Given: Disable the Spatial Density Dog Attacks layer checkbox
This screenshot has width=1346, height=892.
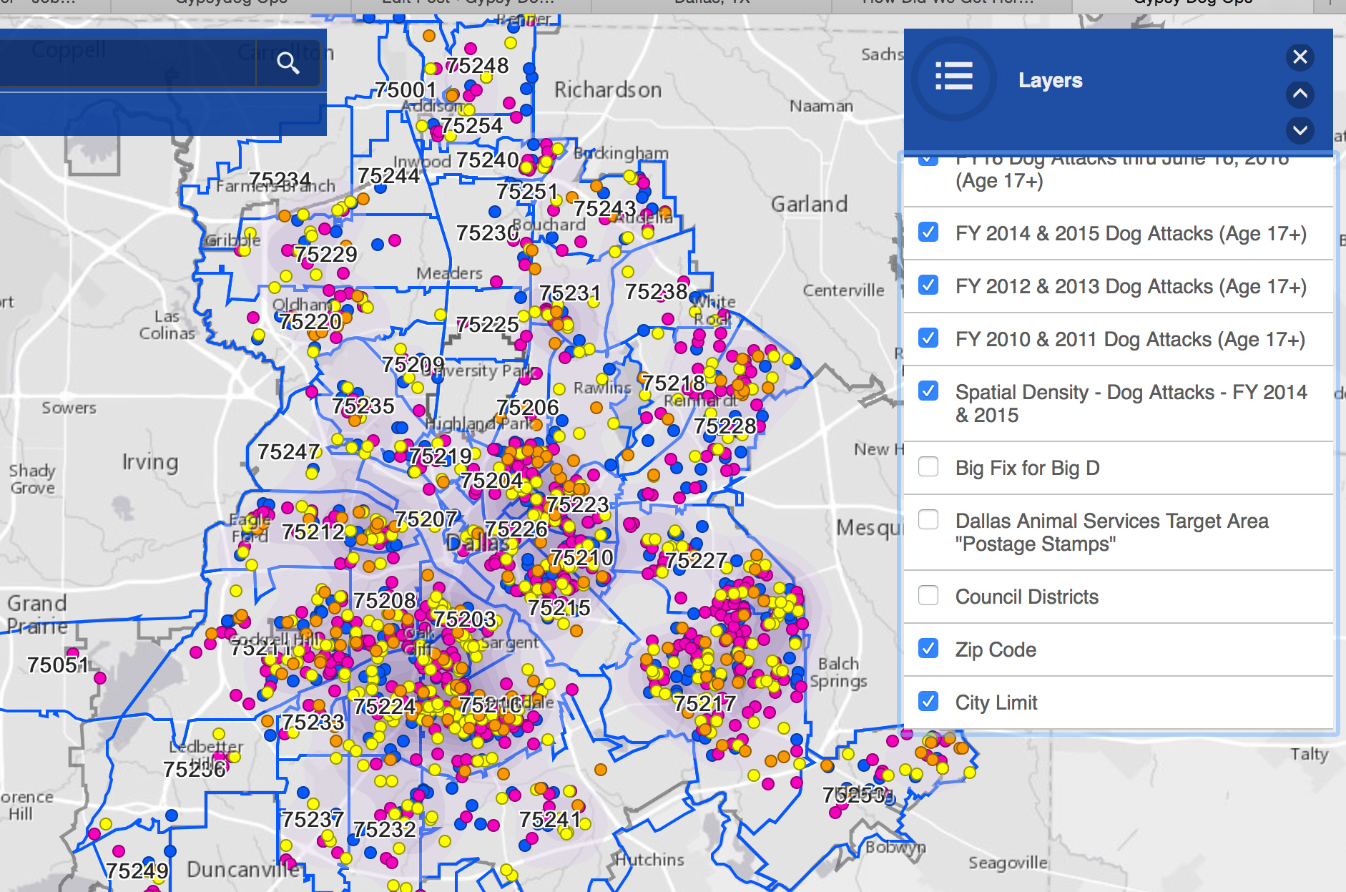Looking at the screenshot, I should [928, 391].
